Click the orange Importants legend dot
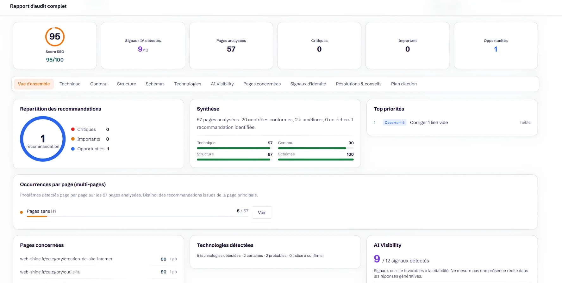 pyautogui.click(x=73, y=139)
